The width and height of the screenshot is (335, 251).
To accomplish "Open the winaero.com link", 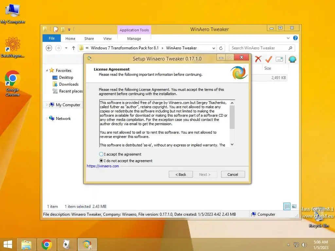I will (103, 166).
